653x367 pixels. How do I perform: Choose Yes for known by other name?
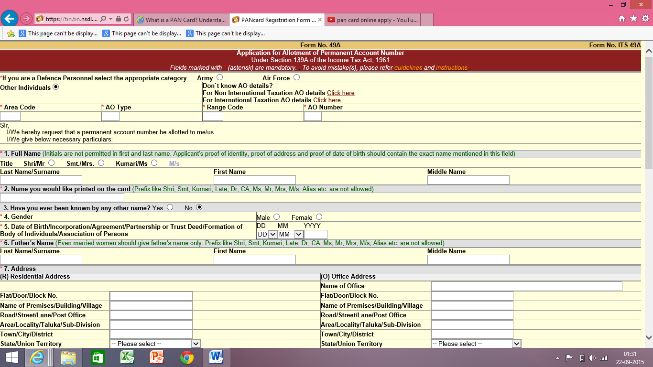click(x=170, y=207)
